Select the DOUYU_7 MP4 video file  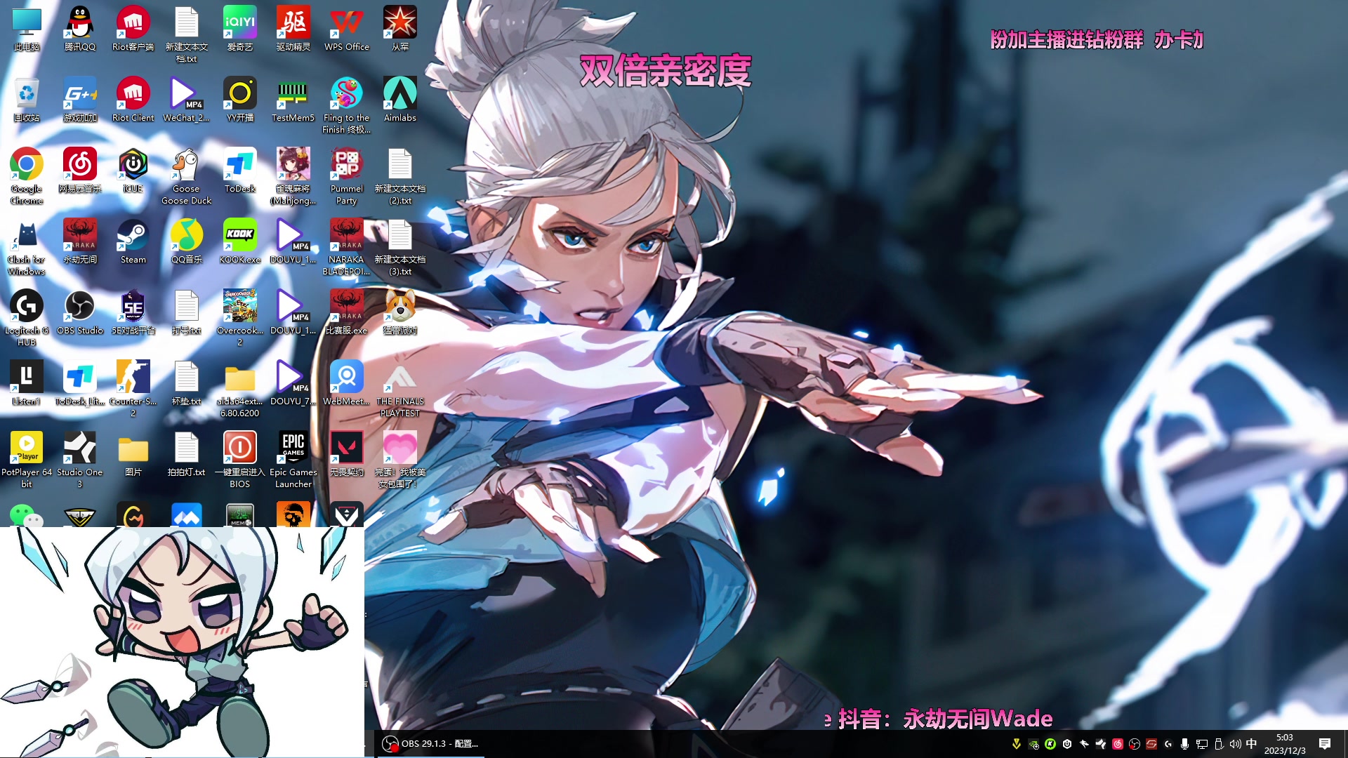pos(293,383)
